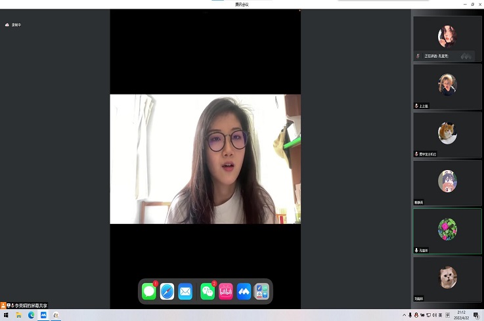Open WeChat icon with red badge
Viewport: 484px width, 321px height.
(x=208, y=291)
